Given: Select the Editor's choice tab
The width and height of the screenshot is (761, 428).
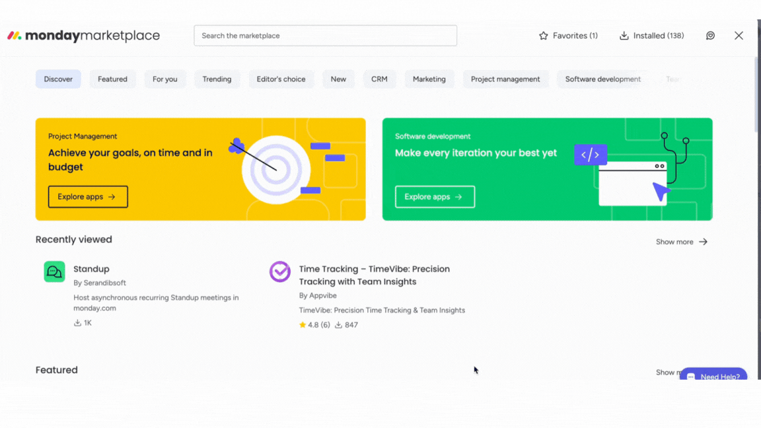Looking at the screenshot, I should coord(281,79).
